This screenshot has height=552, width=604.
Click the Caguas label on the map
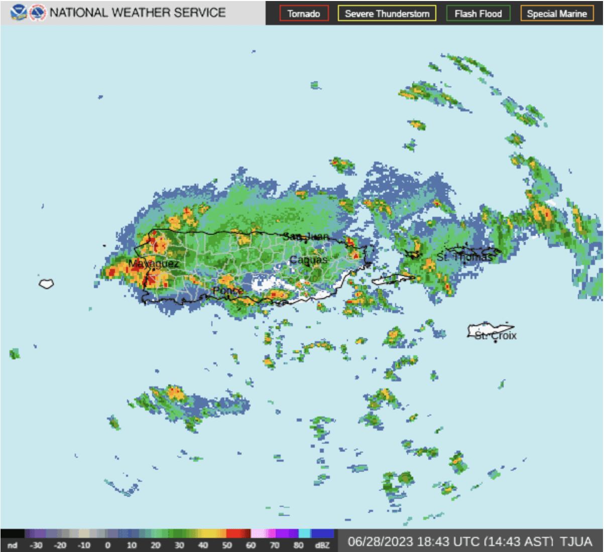pyautogui.click(x=308, y=259)
